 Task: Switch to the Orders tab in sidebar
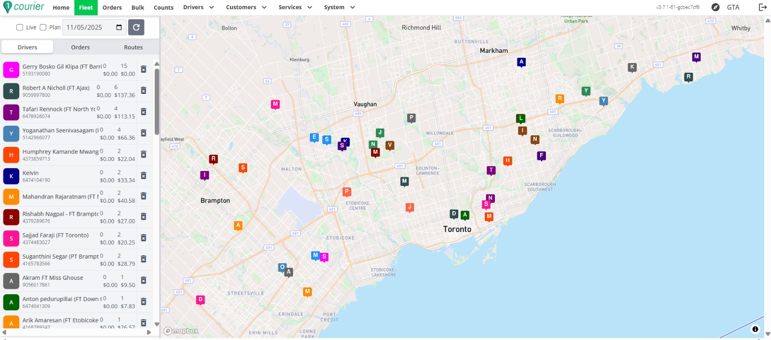(80, 47)
